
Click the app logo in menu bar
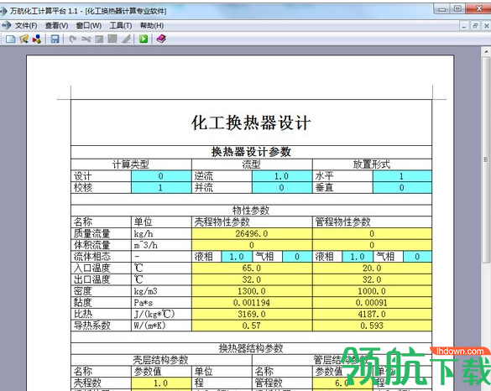click(x=6, y=25)
